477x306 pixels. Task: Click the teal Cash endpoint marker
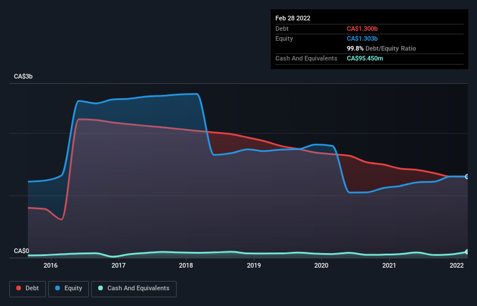pos(467,252)
